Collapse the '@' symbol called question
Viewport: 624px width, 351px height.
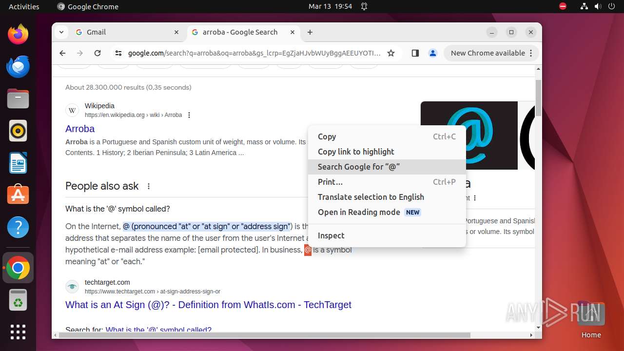pos(117,209)
